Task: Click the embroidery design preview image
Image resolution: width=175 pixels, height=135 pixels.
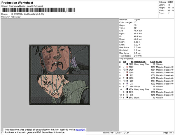Action: [x=60, y=75]
